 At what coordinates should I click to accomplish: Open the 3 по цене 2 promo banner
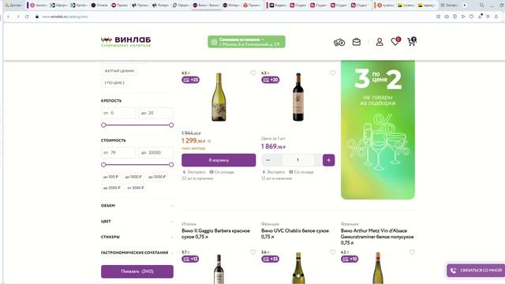378,129
